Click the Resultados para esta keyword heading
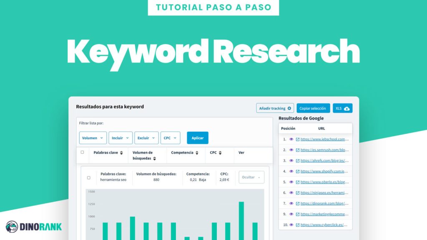 pyautogui.click(x=110, y=107)
